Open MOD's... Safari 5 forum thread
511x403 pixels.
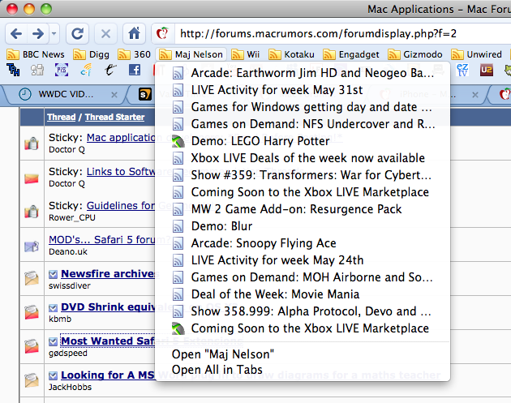point(102,240)
